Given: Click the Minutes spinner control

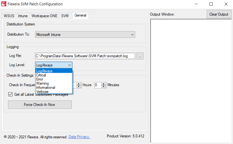Looking at the screenshot, I should tap(104, 85).
